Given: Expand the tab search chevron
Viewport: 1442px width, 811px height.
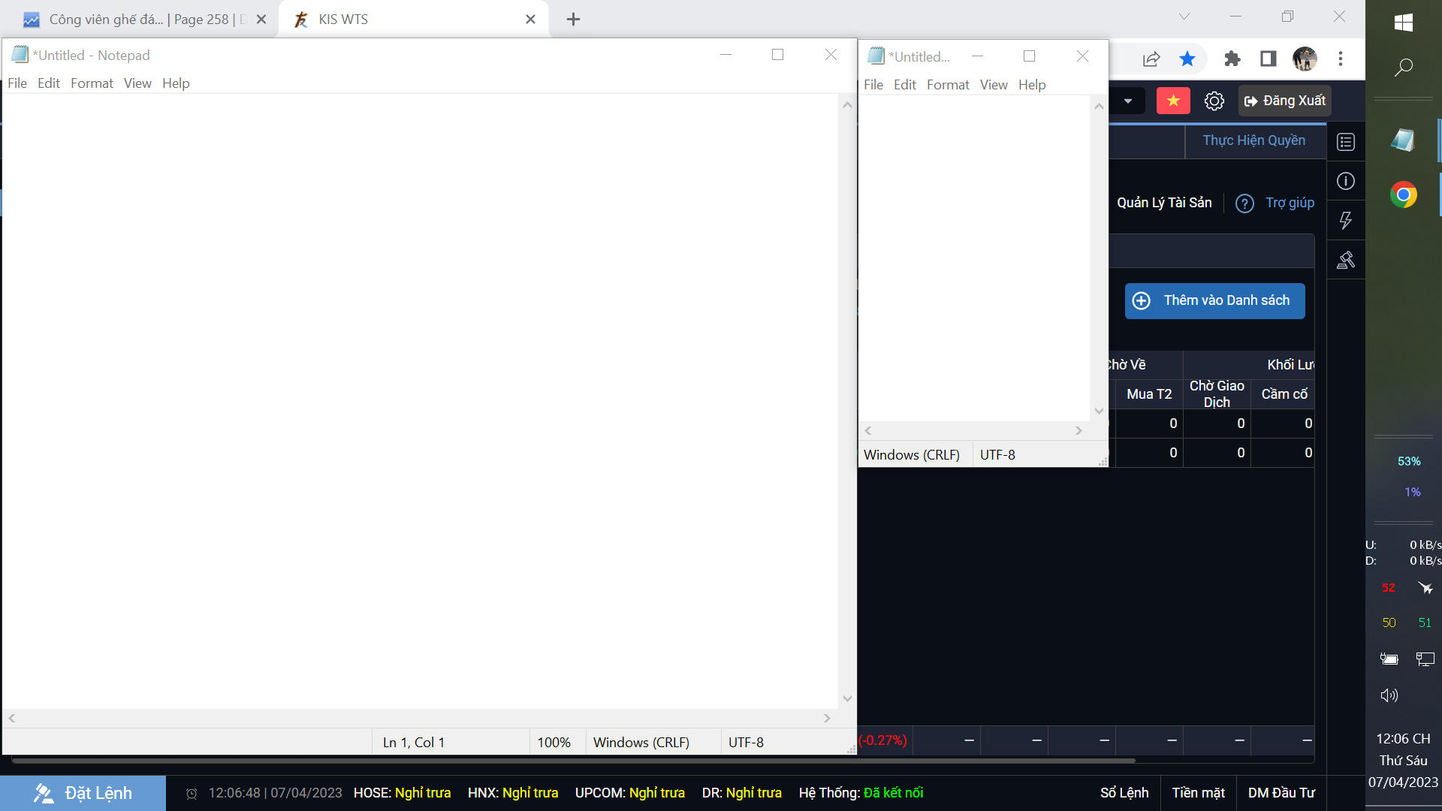Looking at the screenshot, I should click(1184, 17).
